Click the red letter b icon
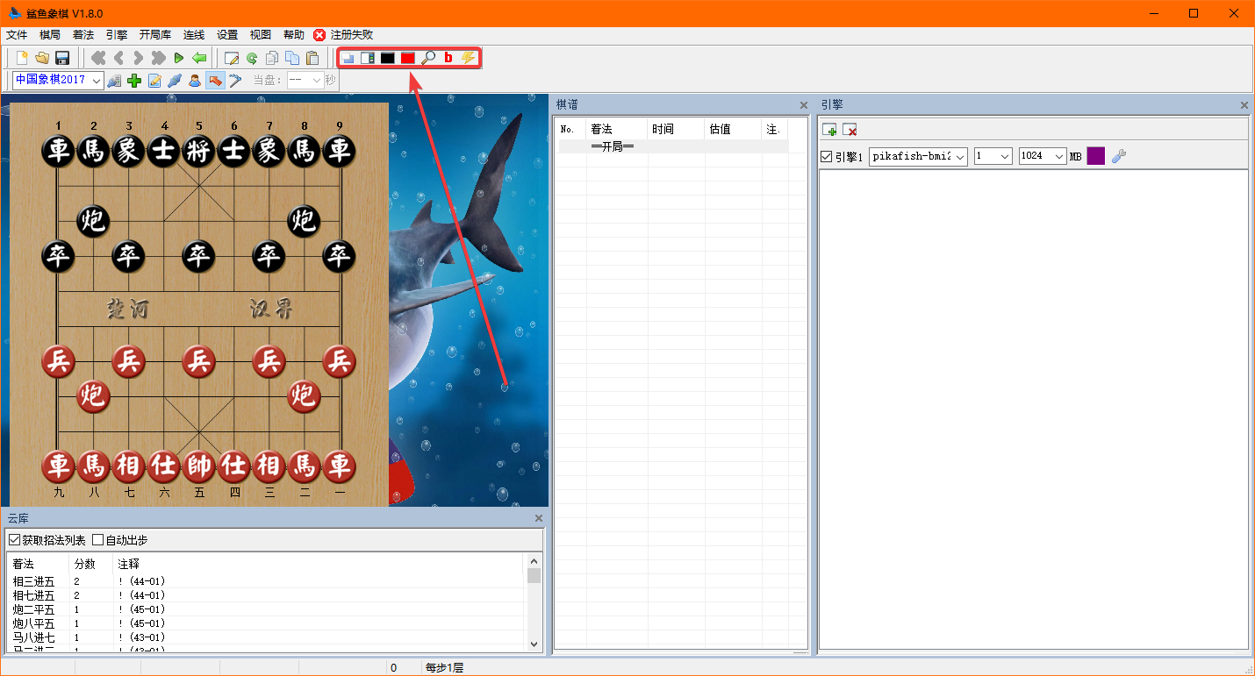 click(448, 58)
